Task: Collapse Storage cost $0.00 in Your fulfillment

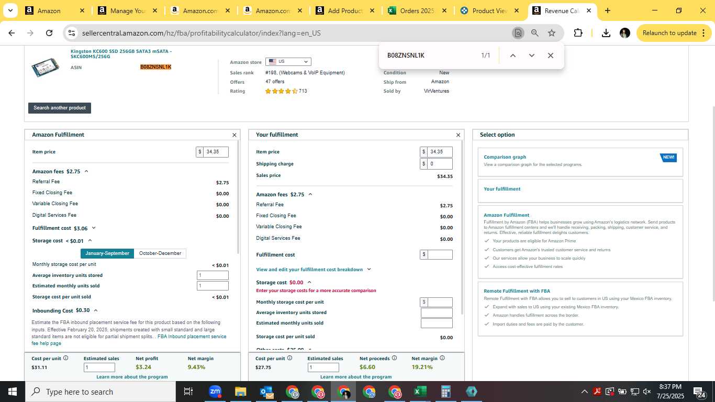Action: [309, 282]
